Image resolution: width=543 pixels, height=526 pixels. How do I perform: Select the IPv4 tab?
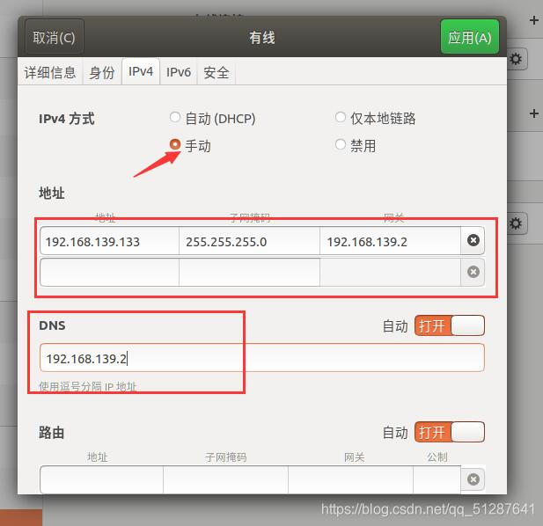(141, 71)
